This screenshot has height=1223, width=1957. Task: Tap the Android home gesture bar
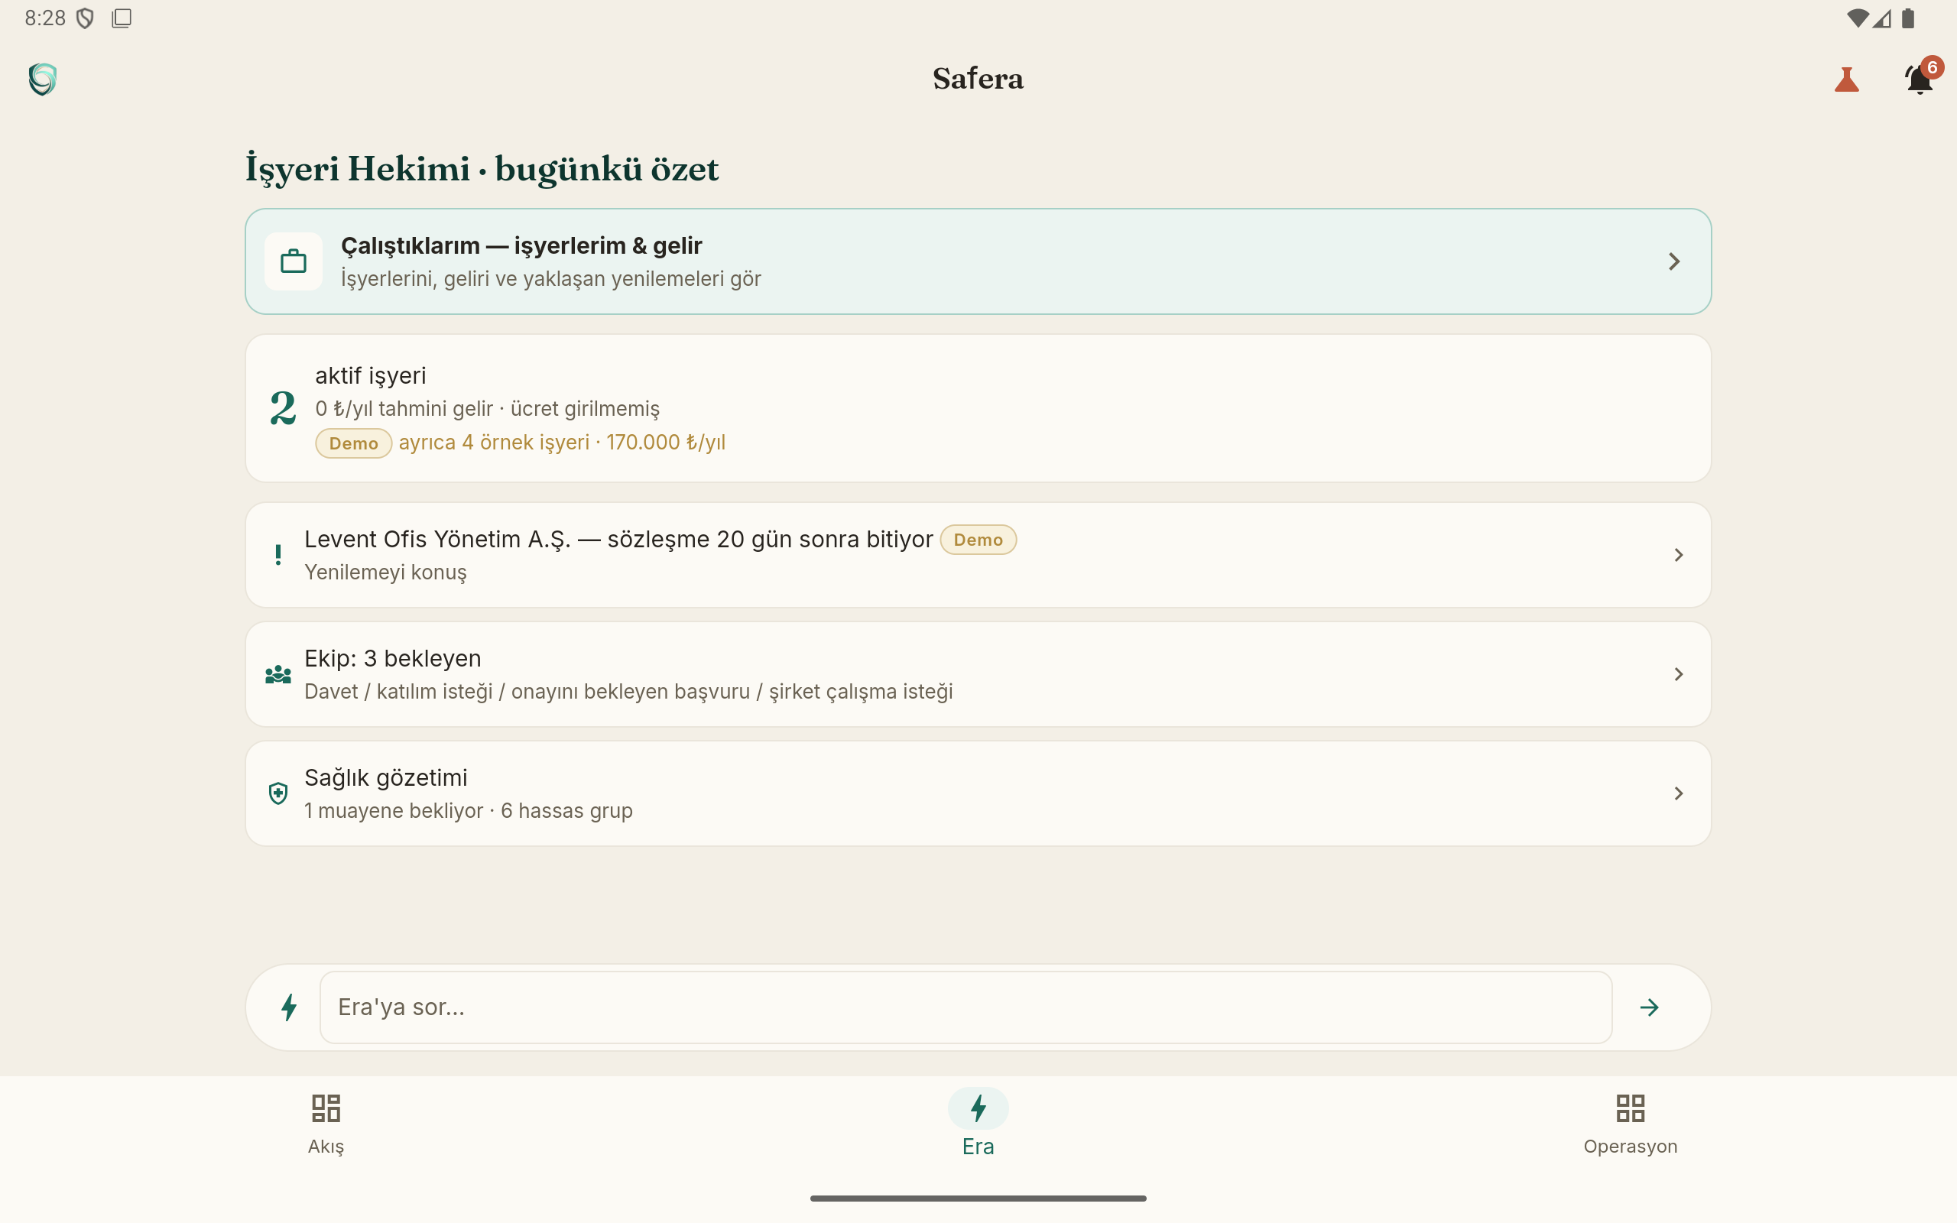(978, 1198)
